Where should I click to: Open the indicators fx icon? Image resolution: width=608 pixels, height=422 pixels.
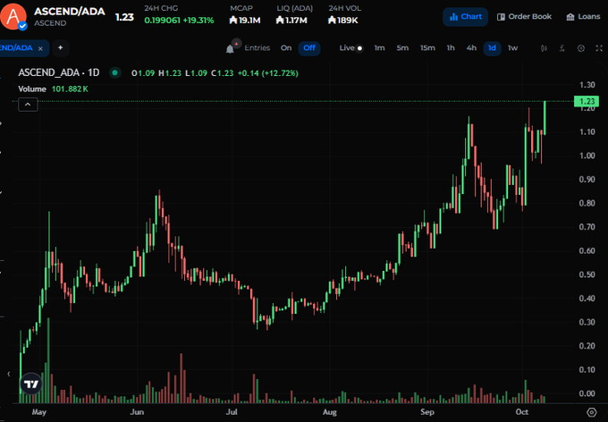point(562,48)
